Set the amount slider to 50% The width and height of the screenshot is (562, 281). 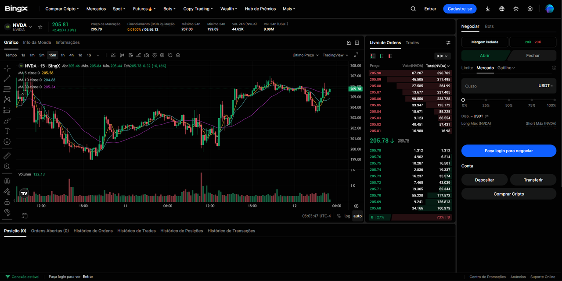509,100
